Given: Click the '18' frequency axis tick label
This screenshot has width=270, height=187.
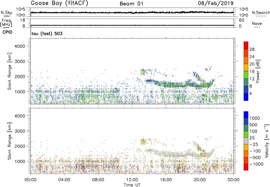Looking at the screenshot, I should point(22,20).
